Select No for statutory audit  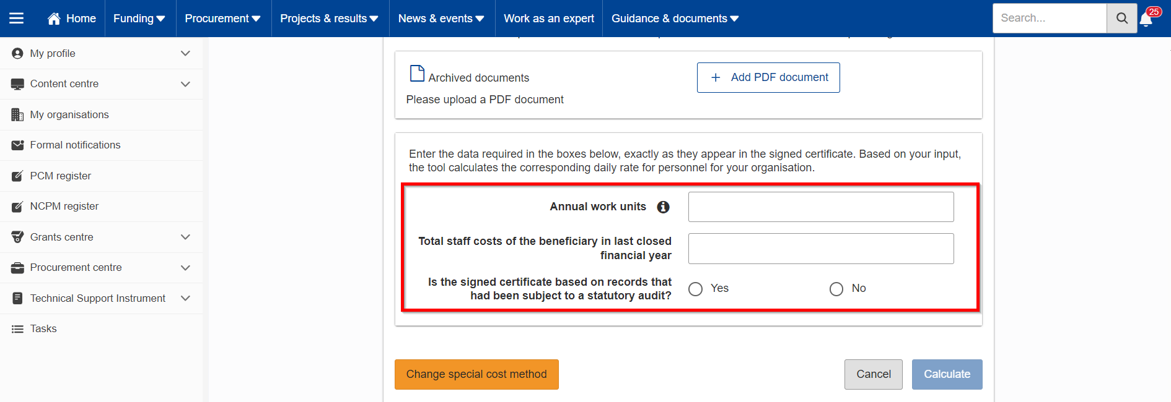(836, 289)
